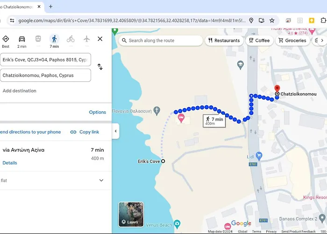Open route Details link

[10, 163]
